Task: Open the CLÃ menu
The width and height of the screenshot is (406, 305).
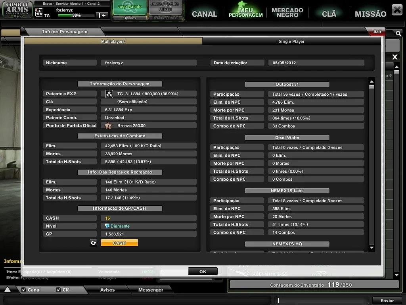Action: pos(329,14)
